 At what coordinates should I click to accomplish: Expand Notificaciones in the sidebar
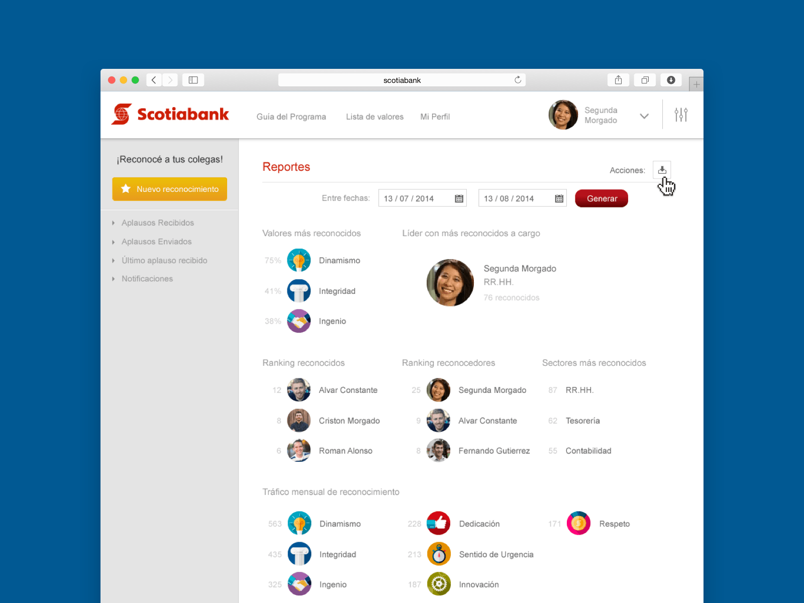[147, 279]
